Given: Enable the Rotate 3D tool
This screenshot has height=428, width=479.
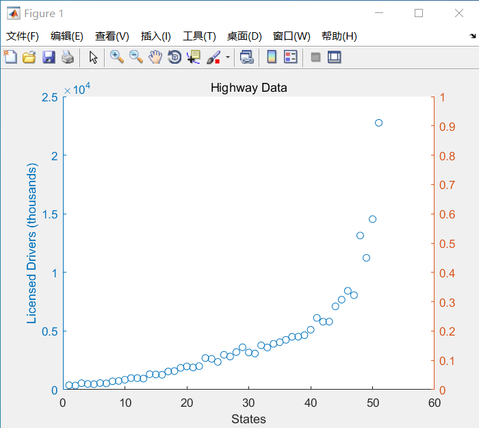Looking at the screenshot, I should (x=174, y=57).
